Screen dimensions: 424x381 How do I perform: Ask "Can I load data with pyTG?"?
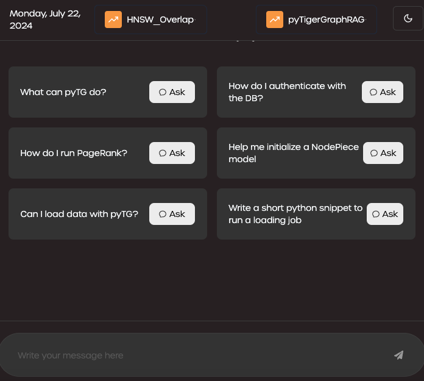pyautogui.click(x=172, y=214)
